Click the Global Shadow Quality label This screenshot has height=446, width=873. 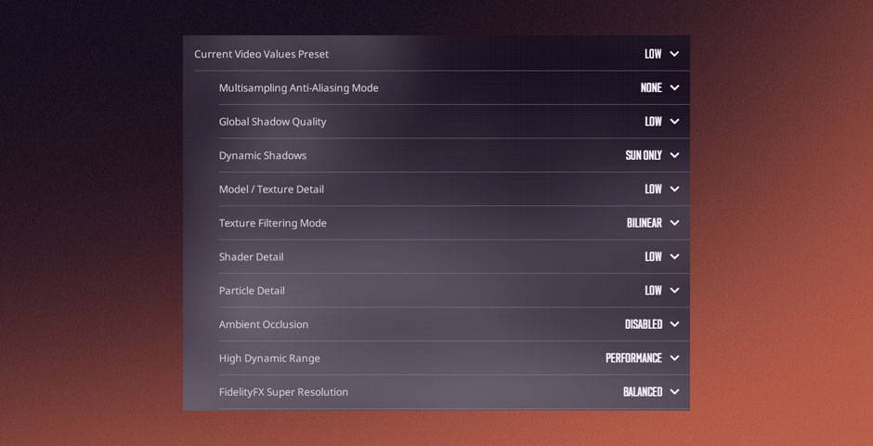pyautogui.click(x=272, y=122)
